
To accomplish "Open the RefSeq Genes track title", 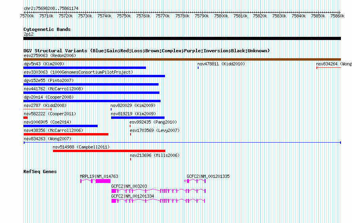I will (40, 172).
